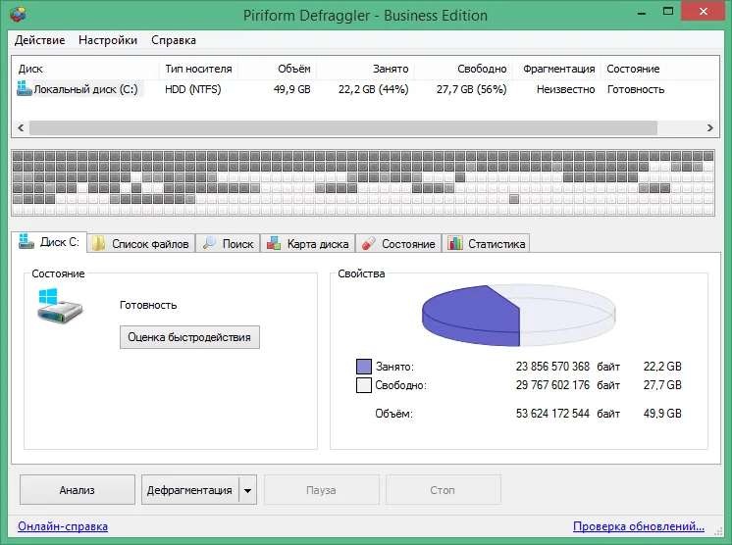Click the Дефрагментация button

[190, 490]
